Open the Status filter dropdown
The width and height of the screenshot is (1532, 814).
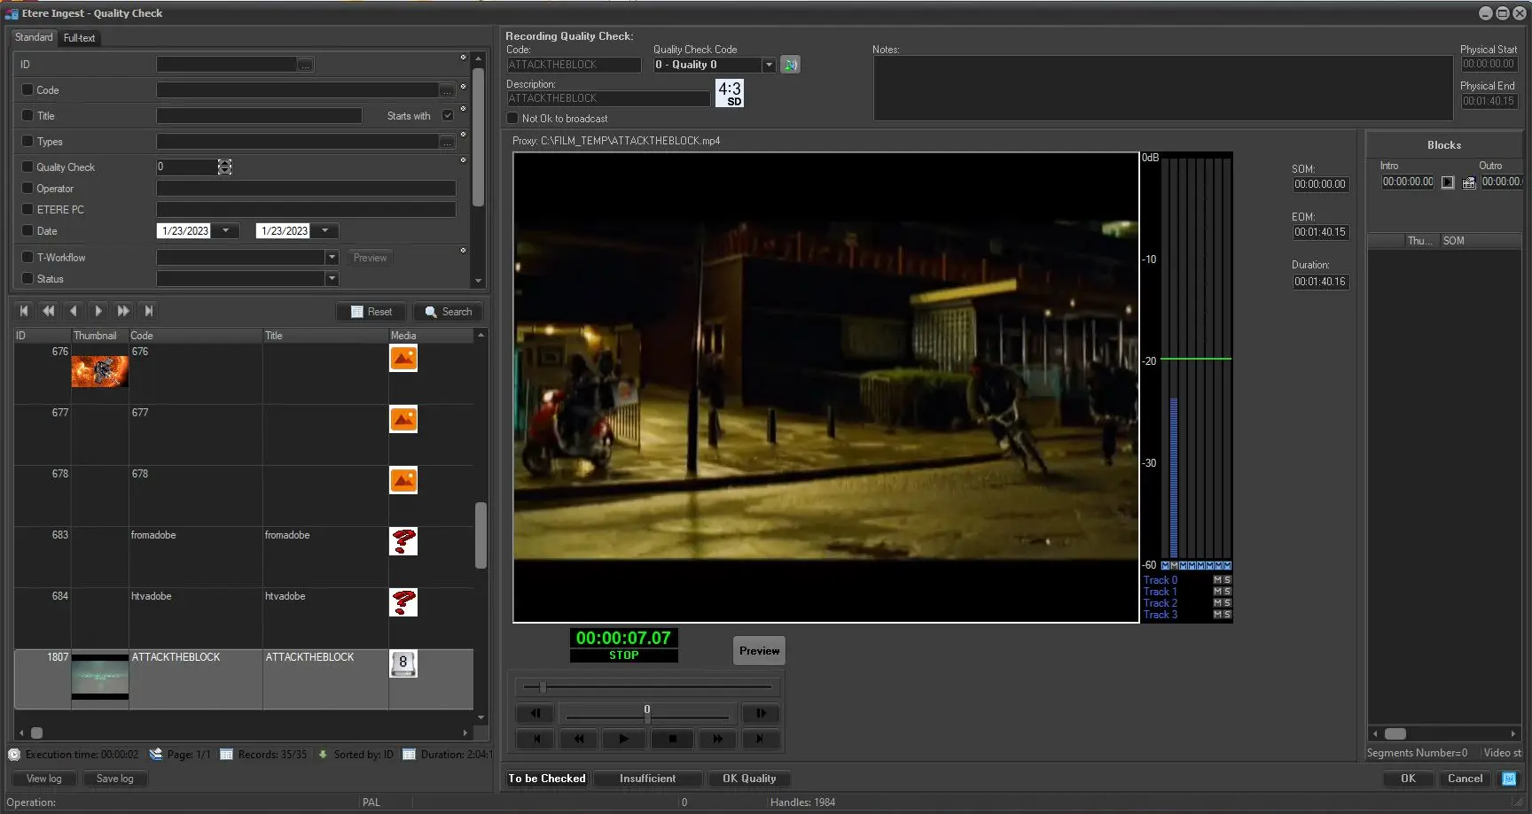[332, 279]
